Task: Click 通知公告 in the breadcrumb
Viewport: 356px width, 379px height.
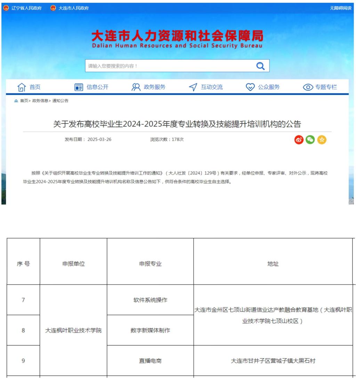Action: coord(60,101)
